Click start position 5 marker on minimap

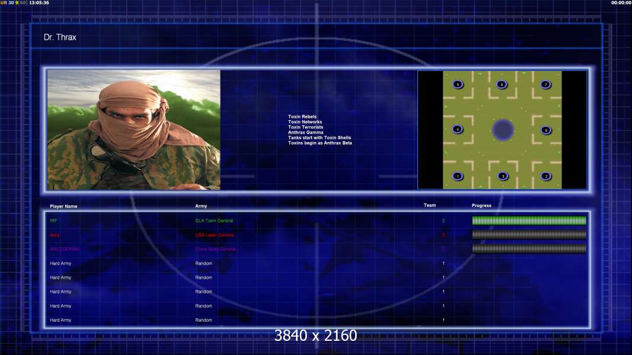pyautogui.click(x=458, y=85)
